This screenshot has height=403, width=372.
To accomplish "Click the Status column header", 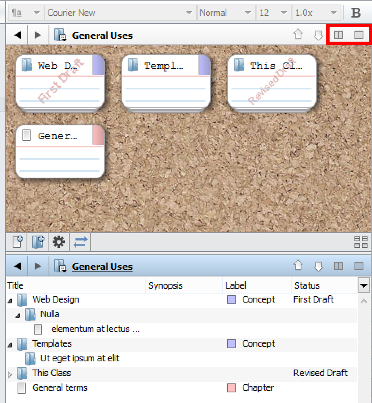I will click(307, 285).
